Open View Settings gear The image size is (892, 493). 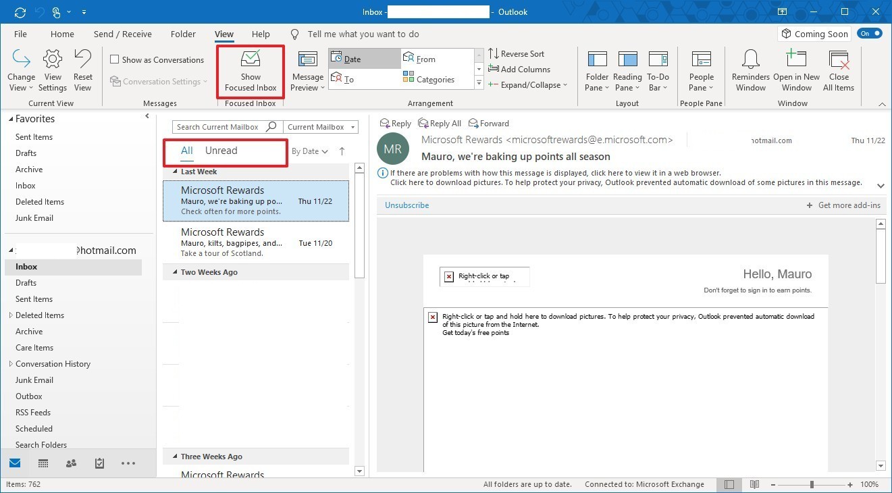[53, 70]
